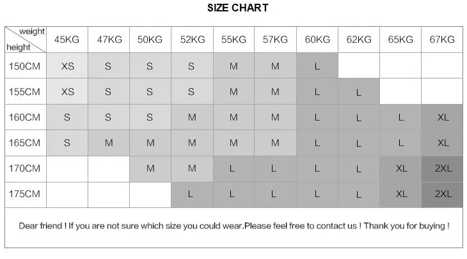Select the 45KG weight column header
Viewport: 467px width, 259px height.
[67, 40]
